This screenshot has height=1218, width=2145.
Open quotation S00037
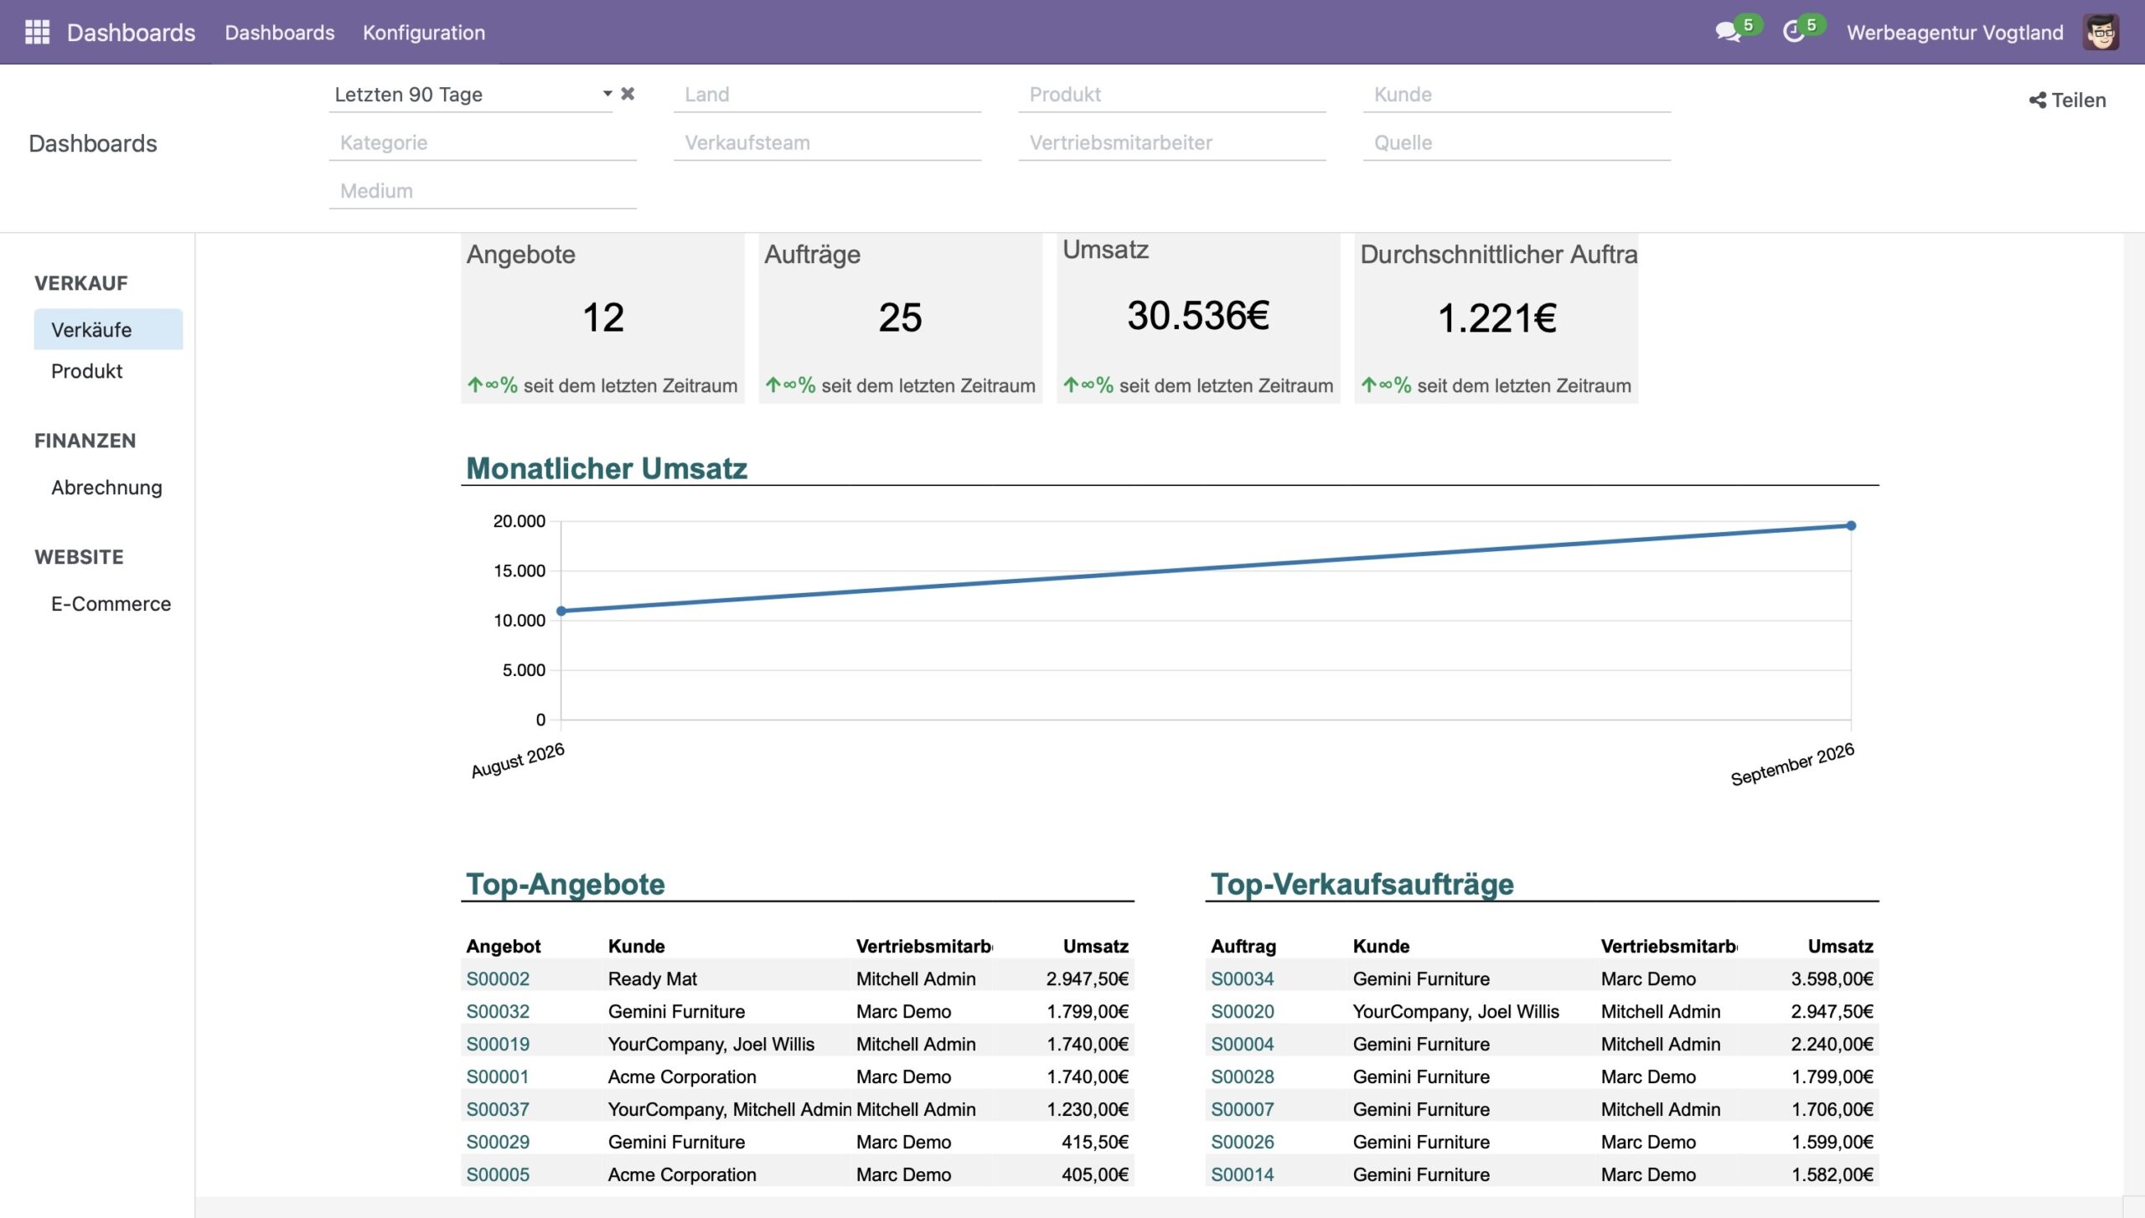[x=498, y=1109]
